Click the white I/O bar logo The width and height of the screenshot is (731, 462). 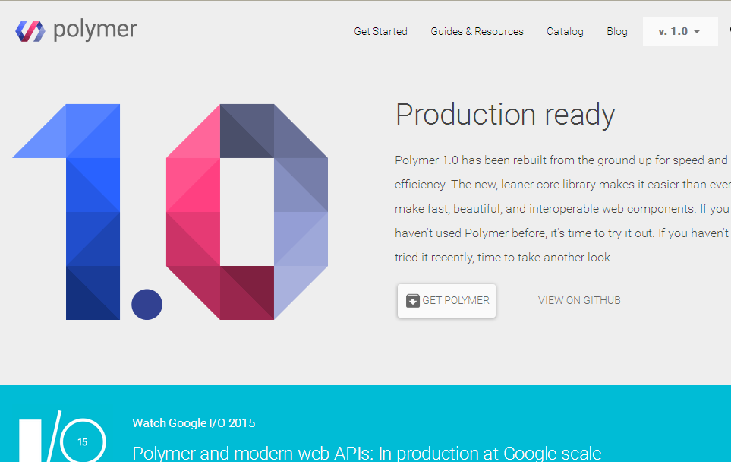pyautogui.click(x=30, y=441)
